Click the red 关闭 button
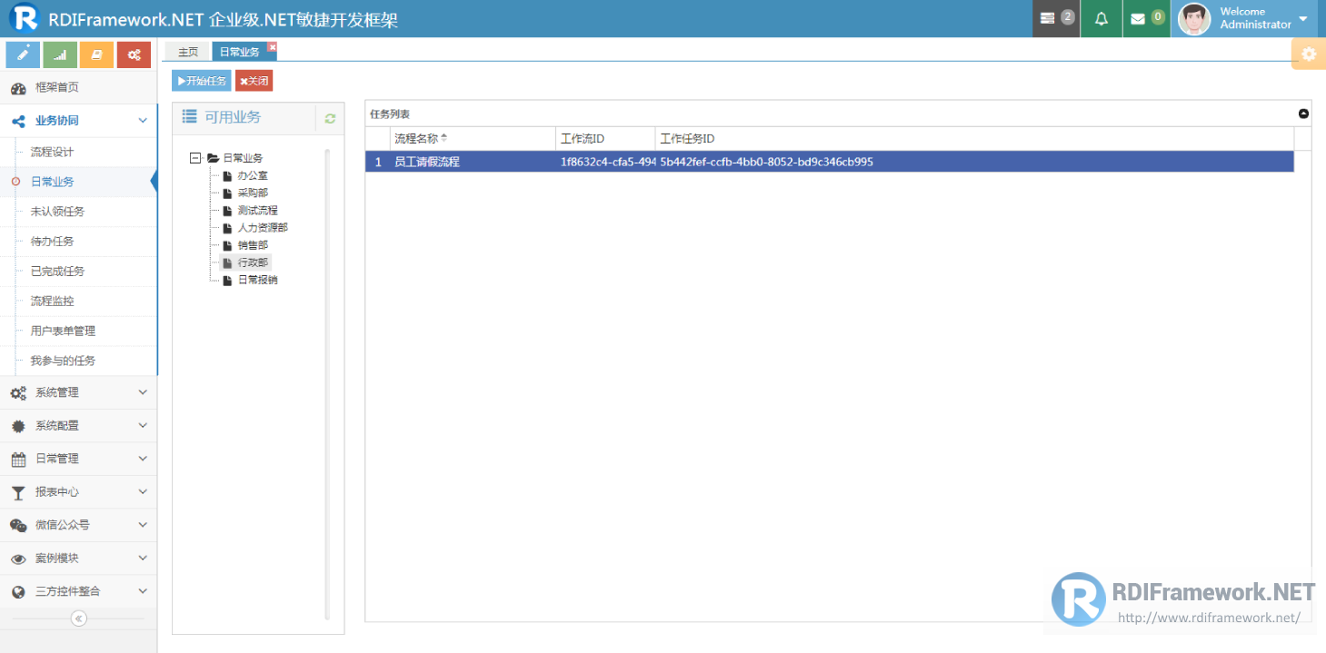The height and width of the screenshot is (653, 1326). (x=254, y=81)
